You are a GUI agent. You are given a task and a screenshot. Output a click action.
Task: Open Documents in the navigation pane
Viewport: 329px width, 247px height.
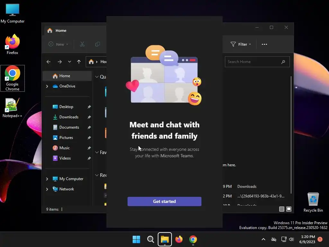[69, 127]
